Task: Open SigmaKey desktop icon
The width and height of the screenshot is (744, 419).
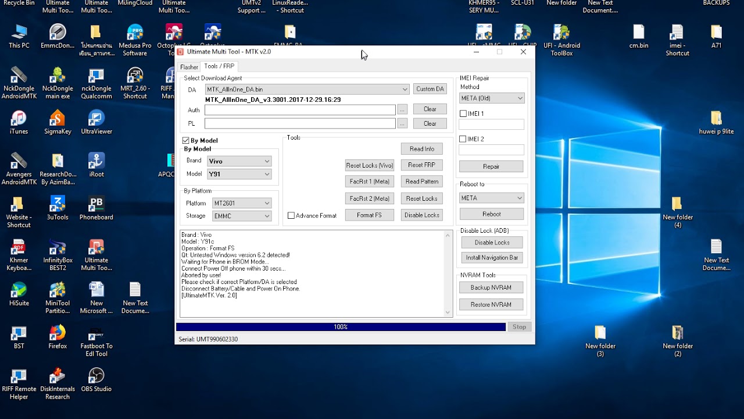Action: 58,122
